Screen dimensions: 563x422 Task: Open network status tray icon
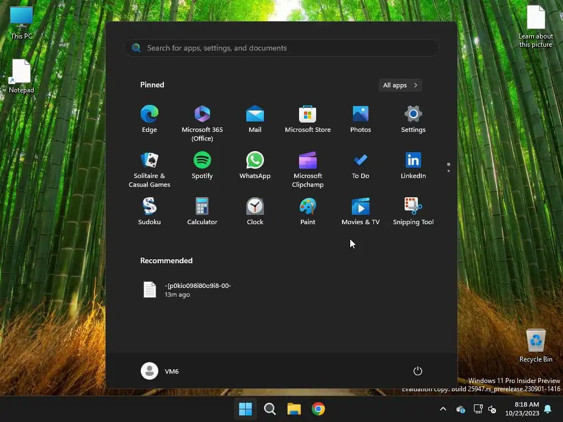click(x=478, y=409)
